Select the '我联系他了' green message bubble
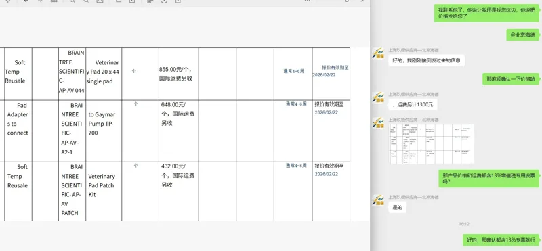This screenshot has height=251, width=542. click(486, 13)
